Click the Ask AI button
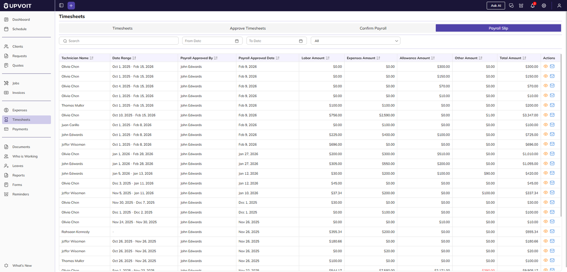 point(496,6)
